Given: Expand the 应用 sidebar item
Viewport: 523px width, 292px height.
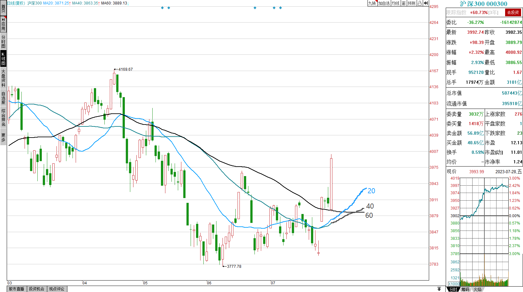Looking at the screenshot, I should coord(3,24).
